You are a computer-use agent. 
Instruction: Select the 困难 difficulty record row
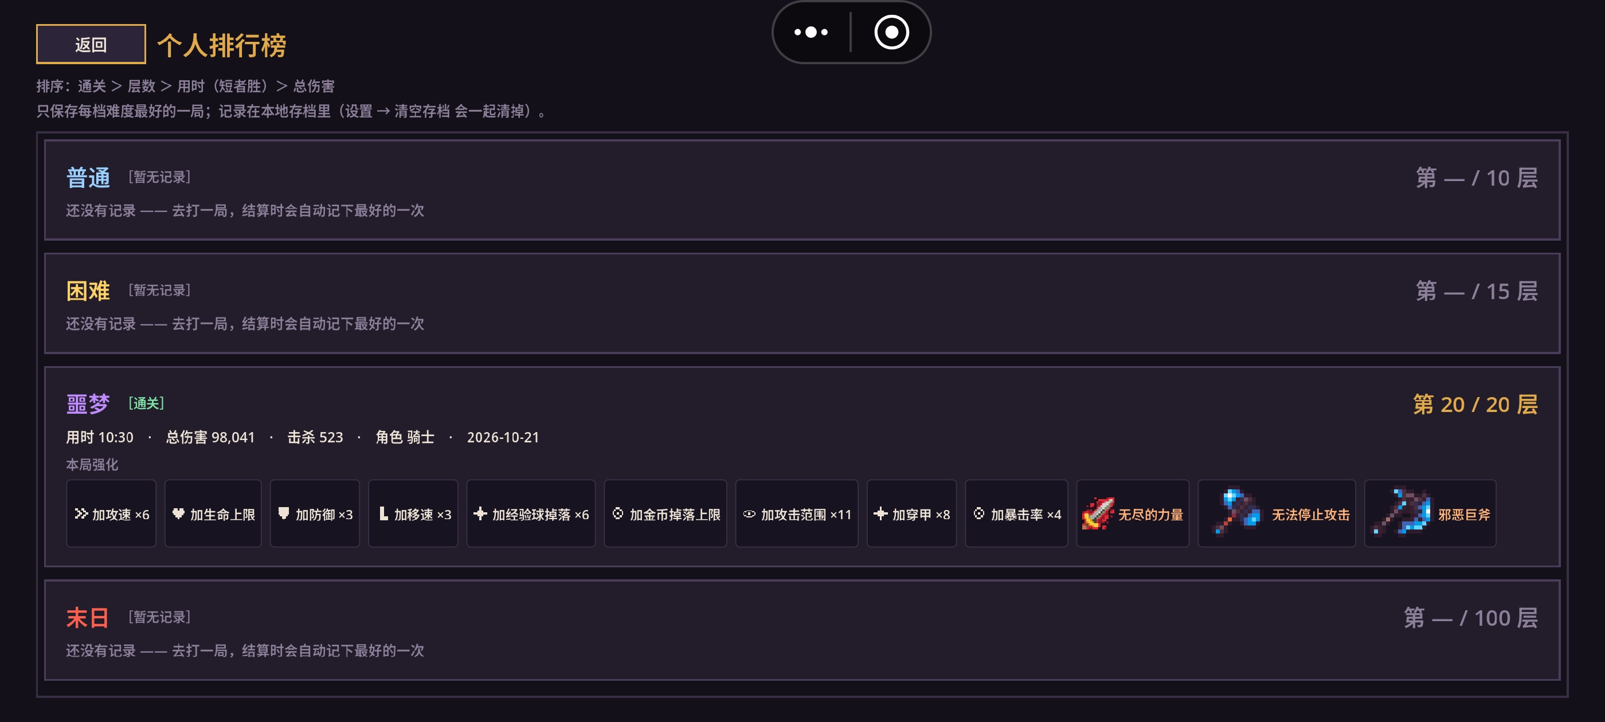pyautogui.click(x=802, y=303)
